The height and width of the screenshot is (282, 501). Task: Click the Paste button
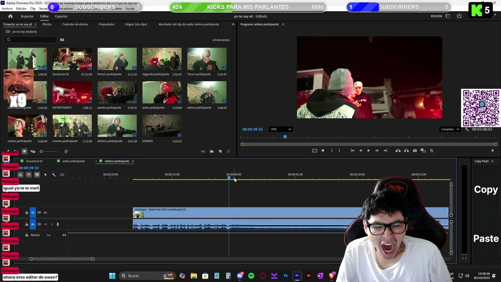486,239
